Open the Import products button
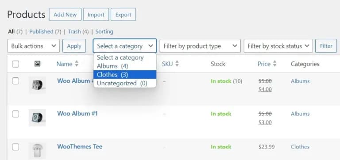This screenshot has width=340, height=160. [96, 15]
